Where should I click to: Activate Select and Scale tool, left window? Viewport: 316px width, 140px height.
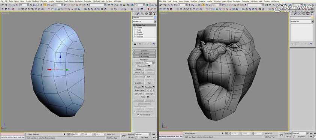coord(52,5)
